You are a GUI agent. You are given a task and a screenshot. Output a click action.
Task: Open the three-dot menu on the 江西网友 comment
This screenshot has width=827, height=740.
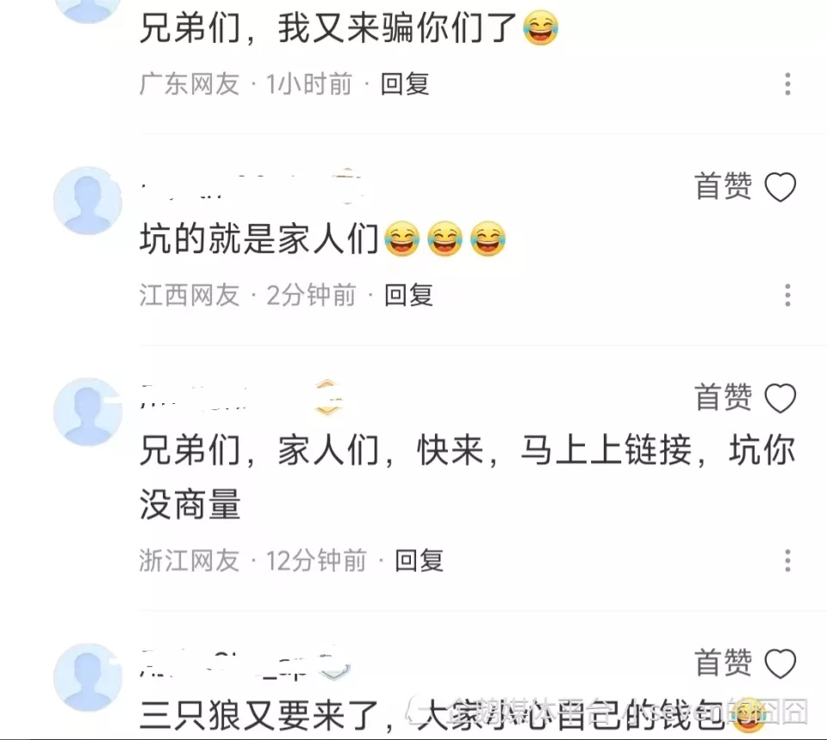(x=787, y=295)
